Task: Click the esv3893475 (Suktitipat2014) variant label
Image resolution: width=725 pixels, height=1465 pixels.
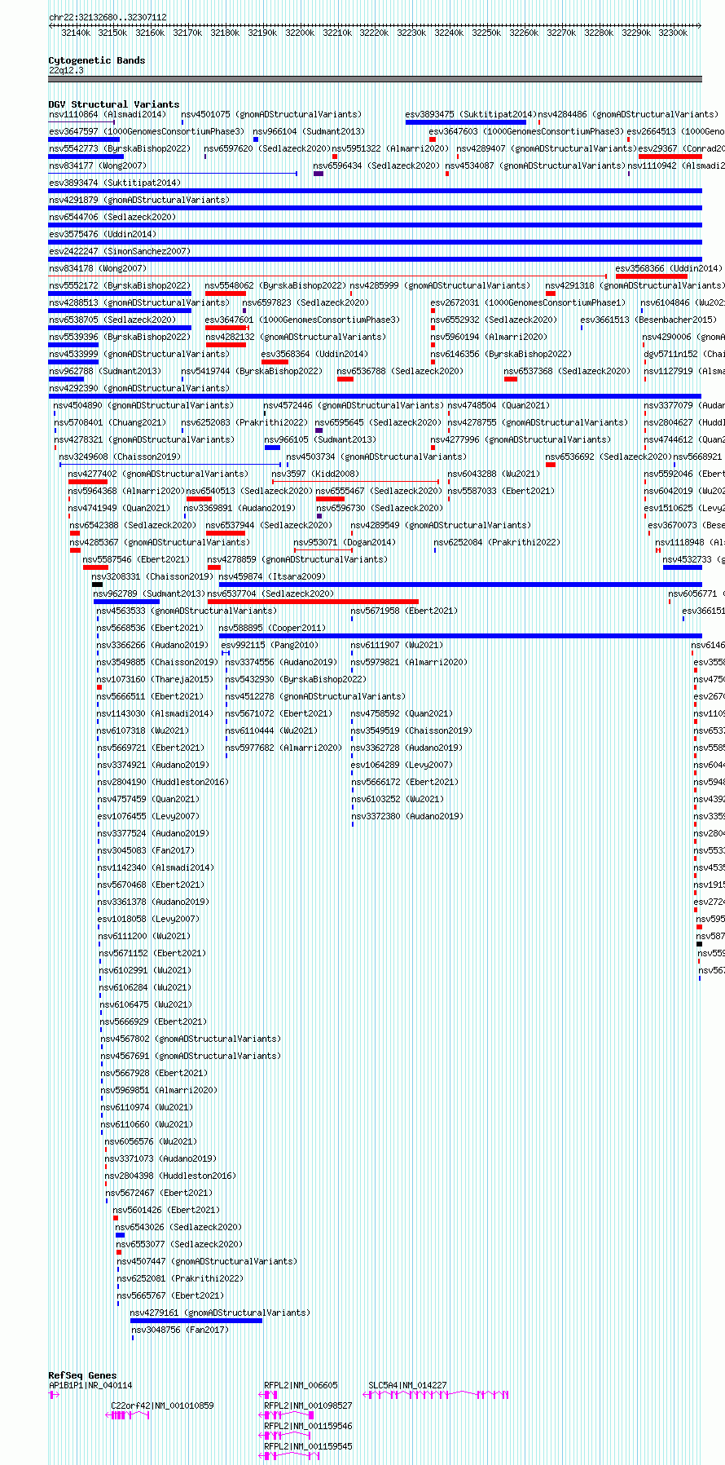Action: (x=470, y=115)
